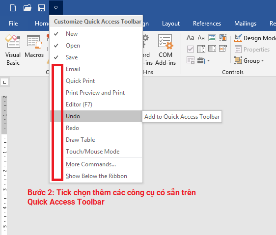This screenshot has height=235, width=276.
Task: Uncheck Save in the customize menu
Action: (x=96, y=57)
